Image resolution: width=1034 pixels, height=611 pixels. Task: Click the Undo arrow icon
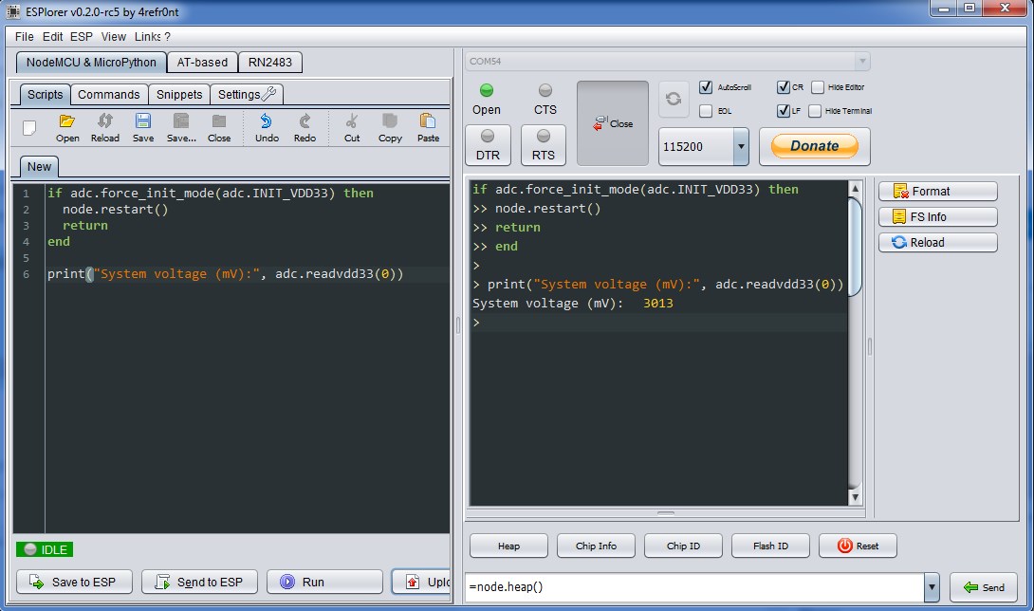pos(267,121)
